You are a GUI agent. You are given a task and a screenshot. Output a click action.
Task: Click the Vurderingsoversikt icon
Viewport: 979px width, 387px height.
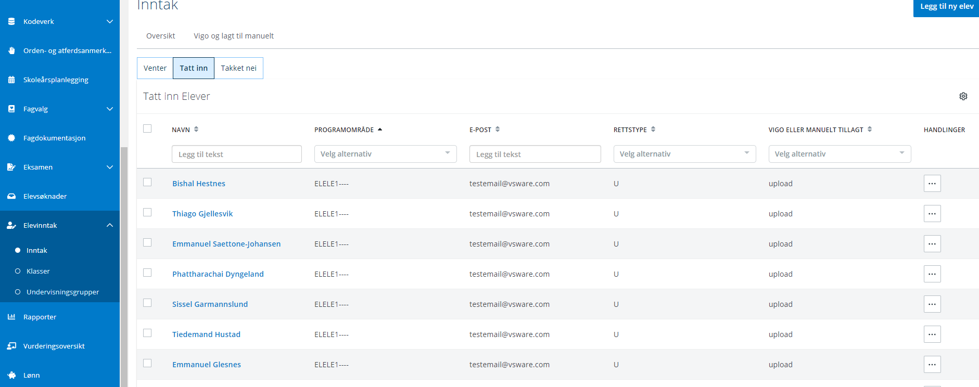tap(11, 346)
